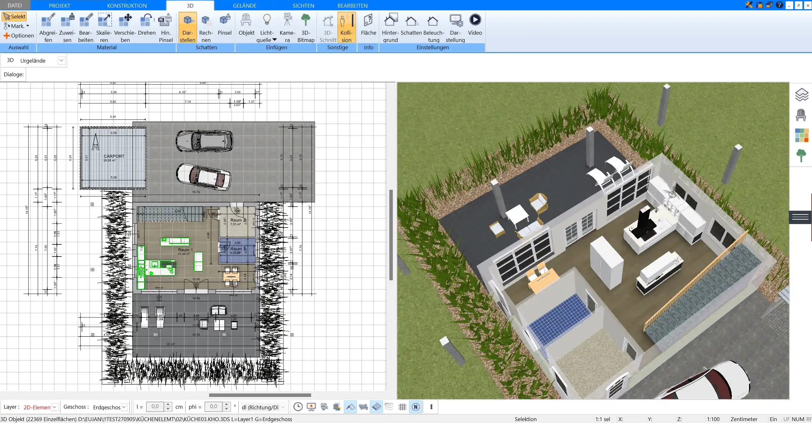Open the Geschoss Erdgeschoss dropdown
The height and width of the screenshot is (423, 812).
coord(124,407)
